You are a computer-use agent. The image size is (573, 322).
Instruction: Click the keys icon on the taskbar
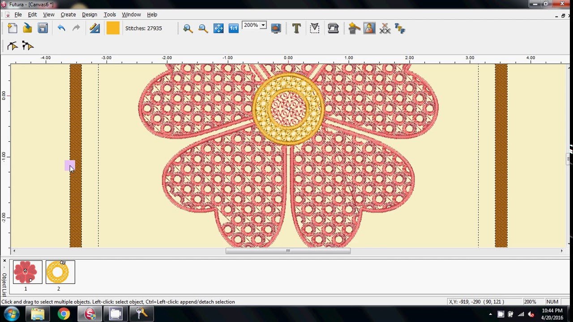point(142,314)
